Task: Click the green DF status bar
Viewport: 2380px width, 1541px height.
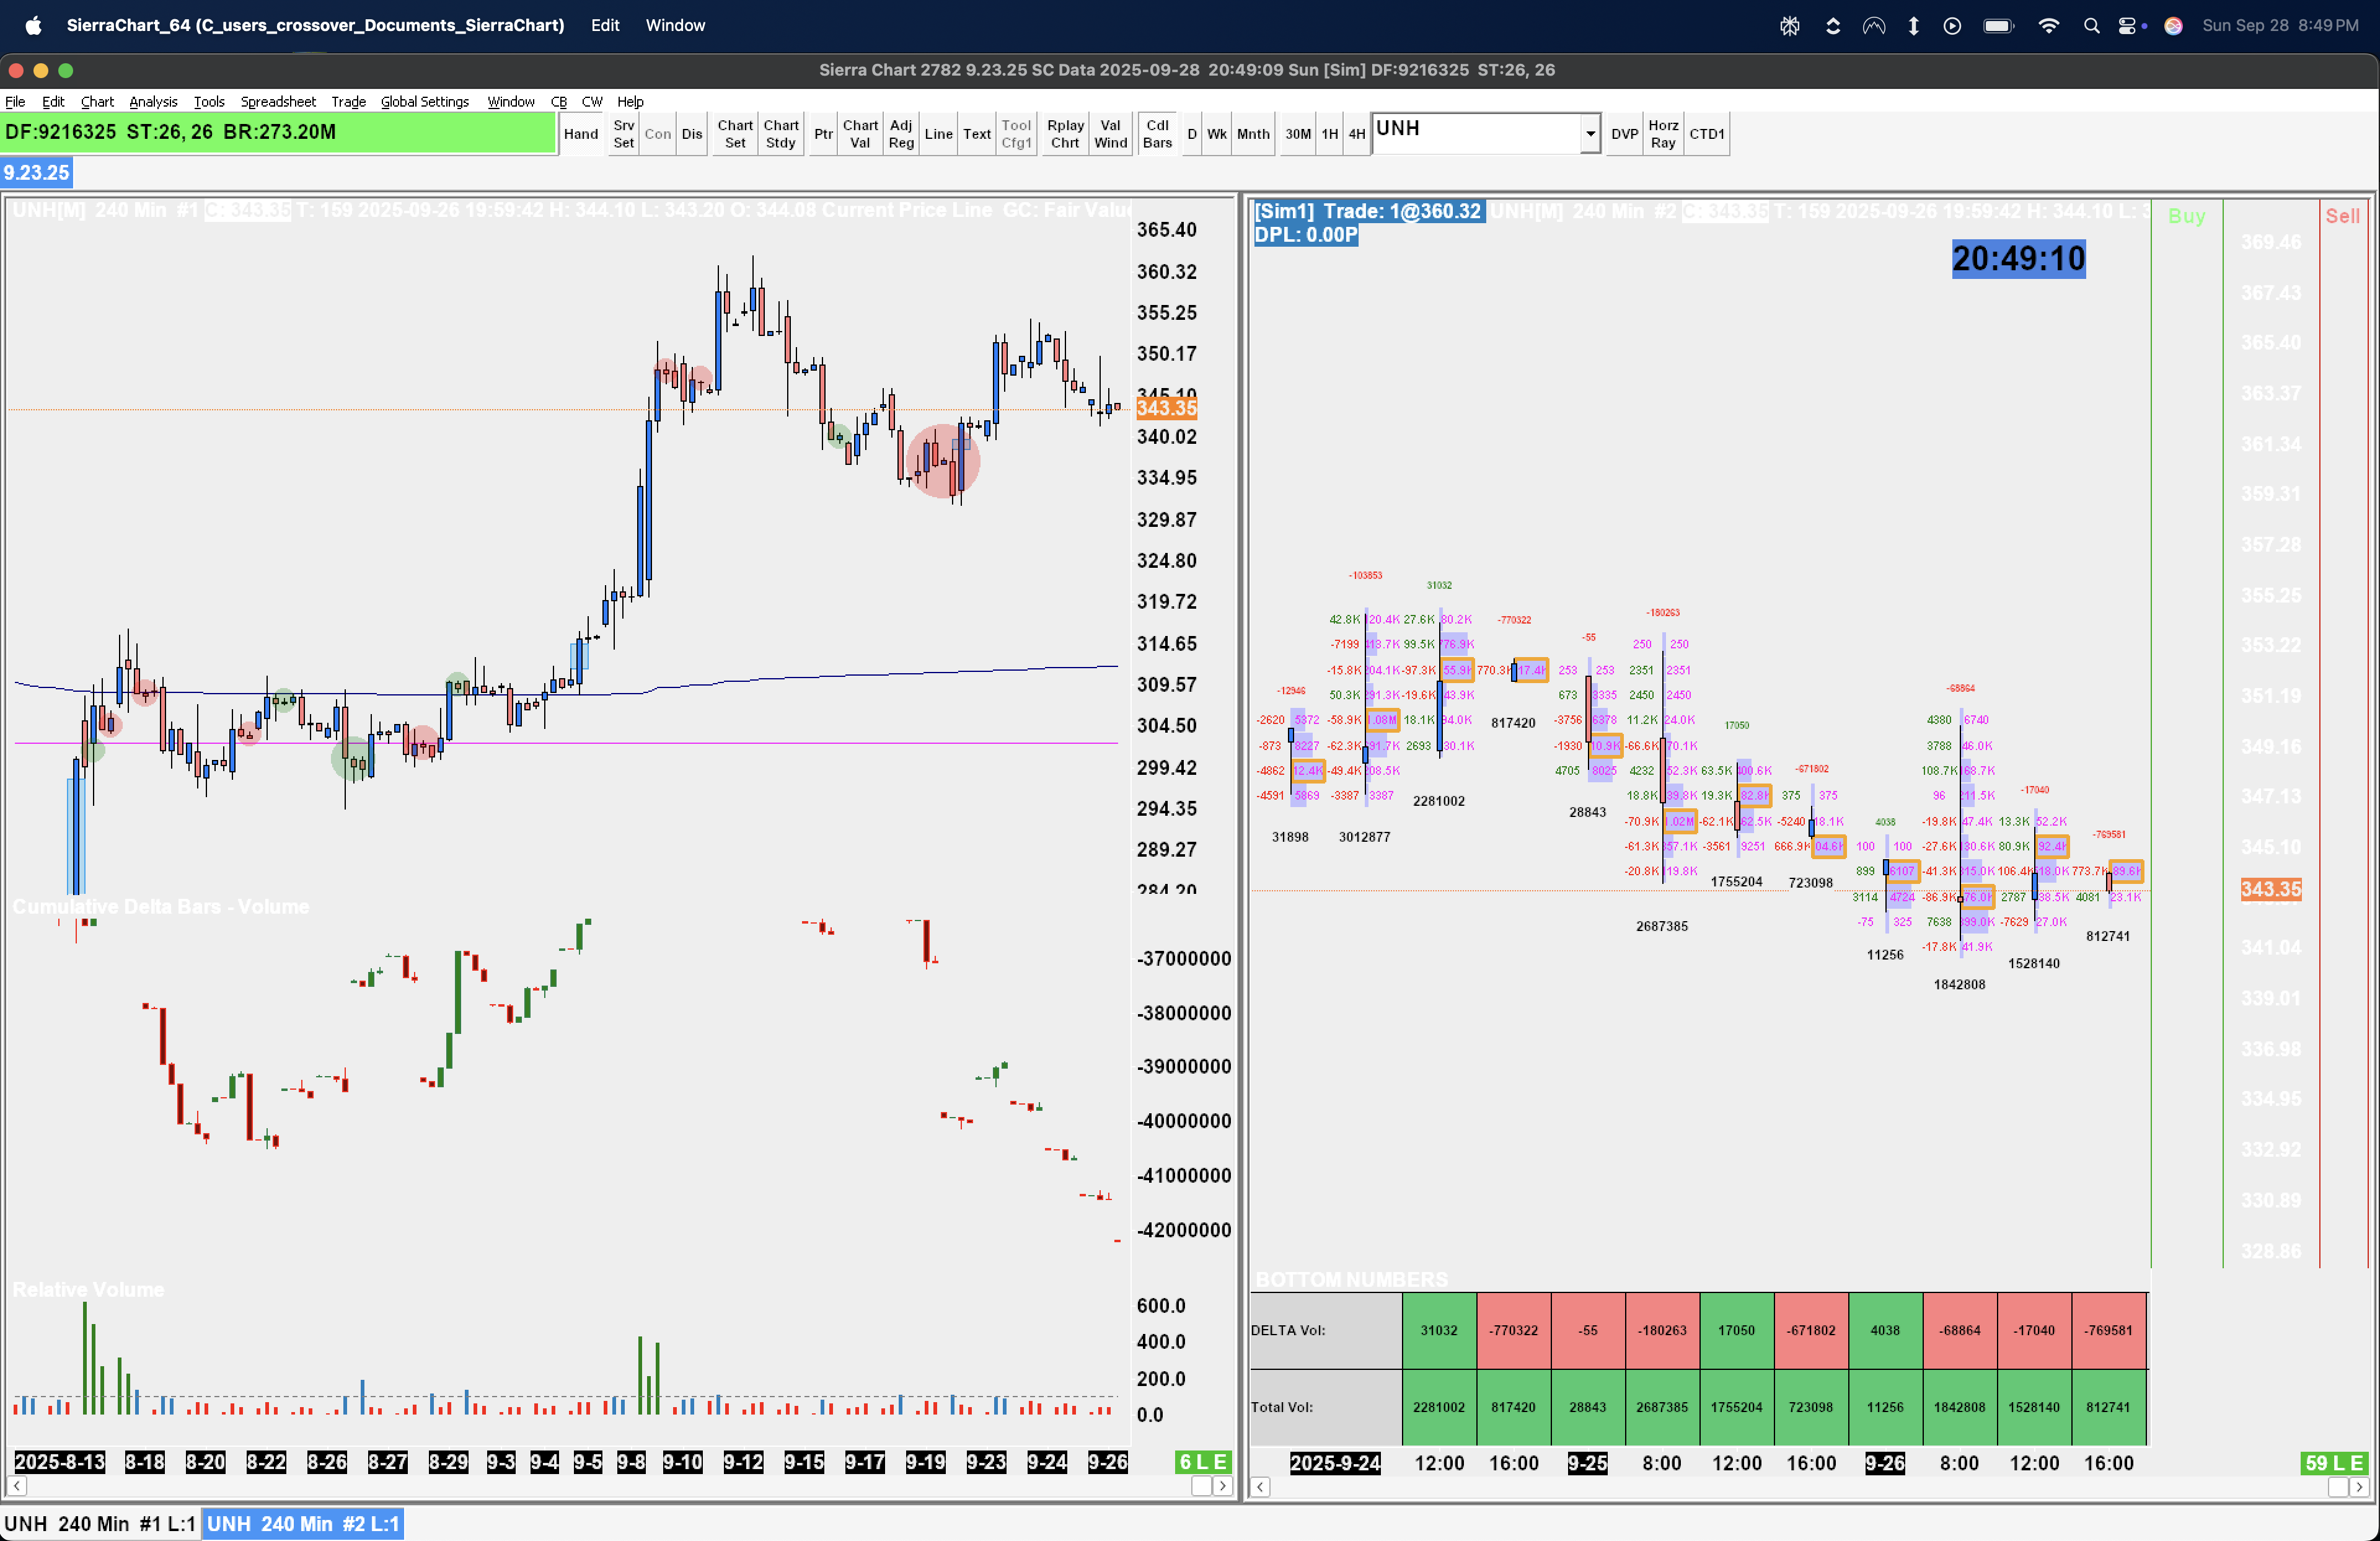Action: click(277, 133)
